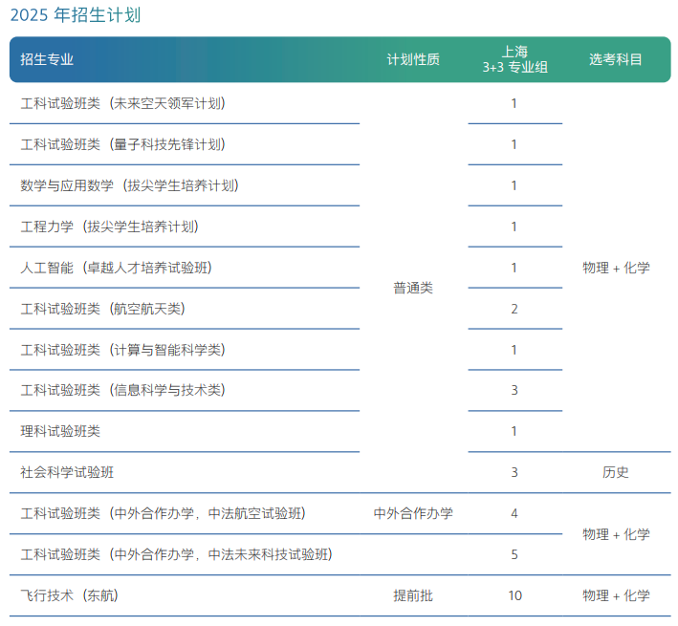Click the 上海 3+3 专业组 column header
The width and height of the screenshot is (678, 626).
tap(515, 59)
